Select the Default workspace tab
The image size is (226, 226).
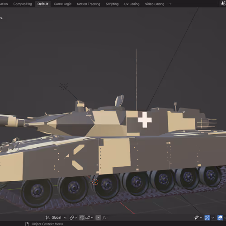42,4
